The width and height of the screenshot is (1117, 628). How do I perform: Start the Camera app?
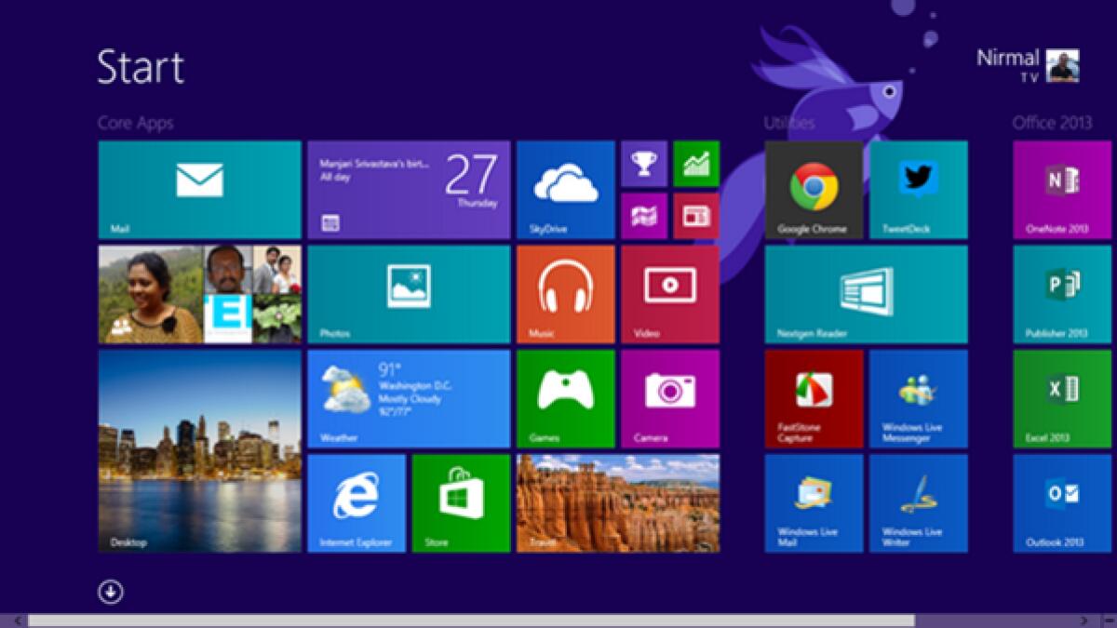[669, 399]
